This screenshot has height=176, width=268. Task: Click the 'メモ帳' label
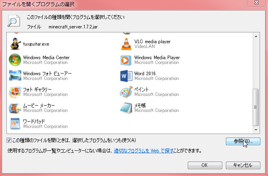[140, 106]
